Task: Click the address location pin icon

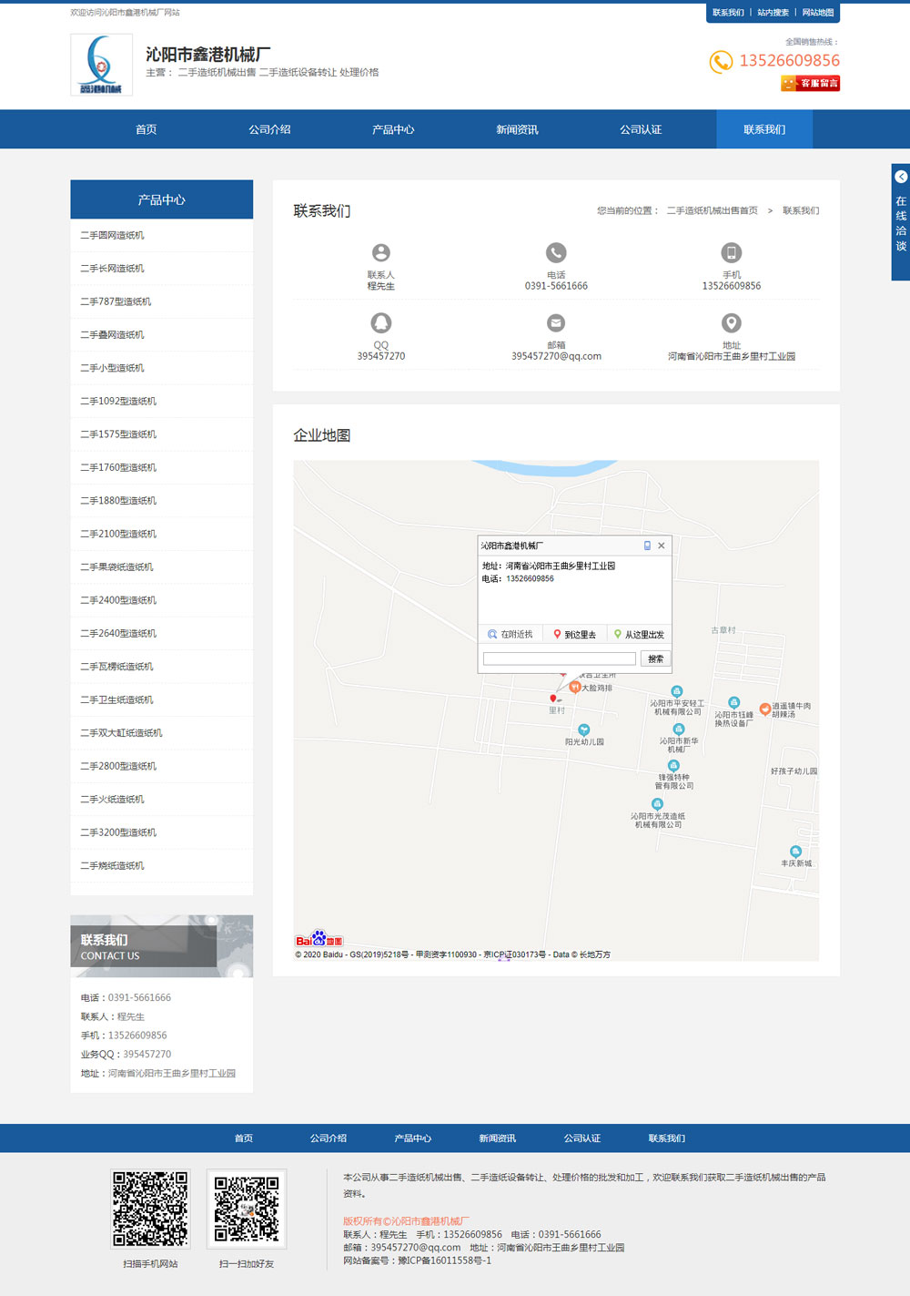Action: [731, 322]
